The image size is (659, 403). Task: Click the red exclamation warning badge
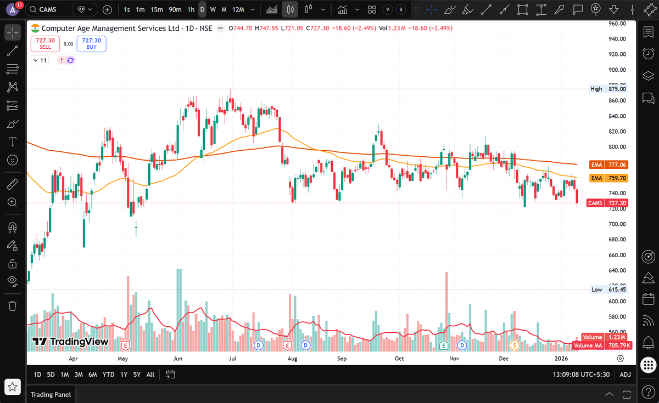tap(62, 60)
